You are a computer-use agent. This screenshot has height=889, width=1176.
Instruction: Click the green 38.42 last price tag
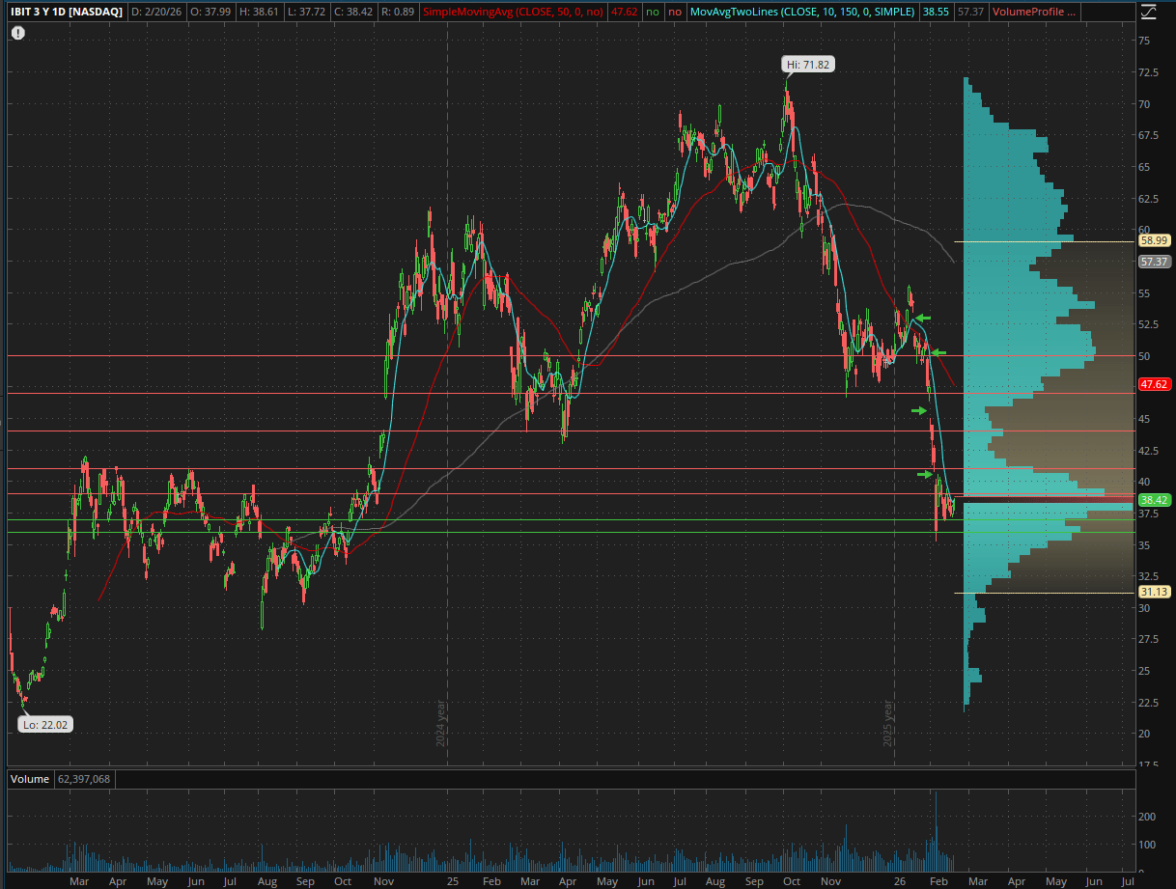click(x=1154, y=500)
